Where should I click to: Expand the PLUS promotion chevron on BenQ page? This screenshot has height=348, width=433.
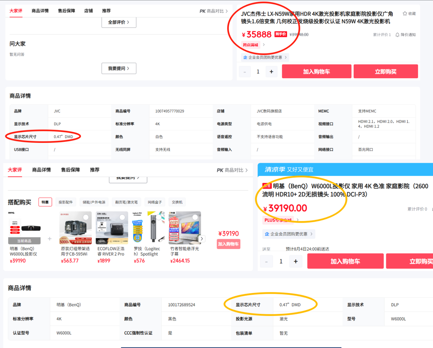298,220
